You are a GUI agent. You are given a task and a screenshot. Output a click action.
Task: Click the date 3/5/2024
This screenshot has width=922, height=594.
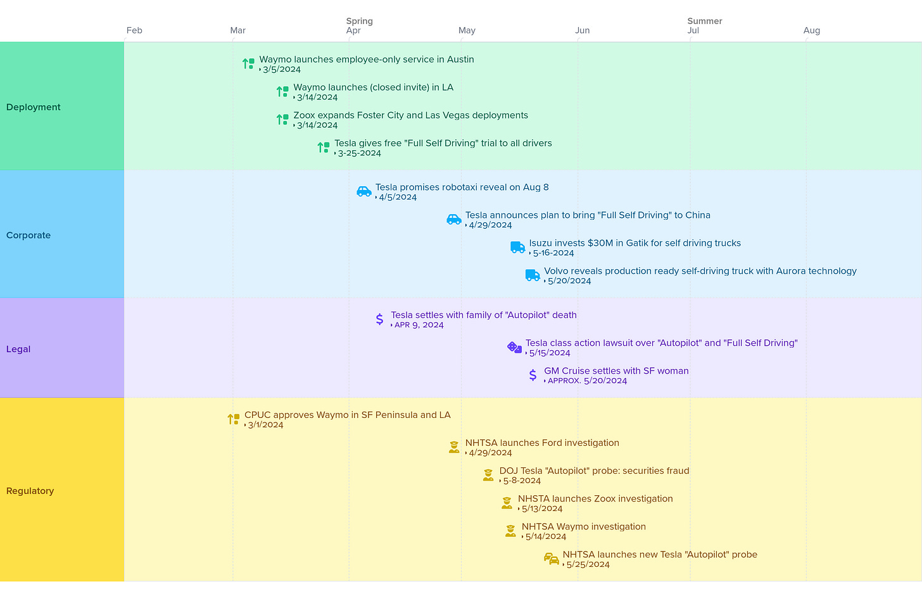coord(282,70)
